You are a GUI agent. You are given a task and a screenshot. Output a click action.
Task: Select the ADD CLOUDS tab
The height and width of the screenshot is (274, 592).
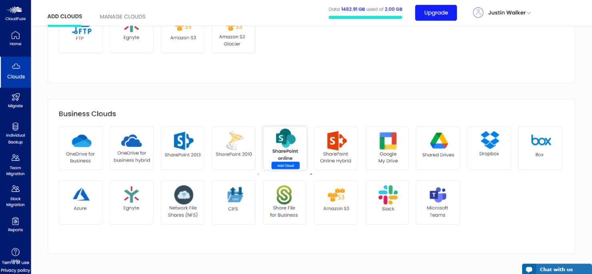[64, 16]
